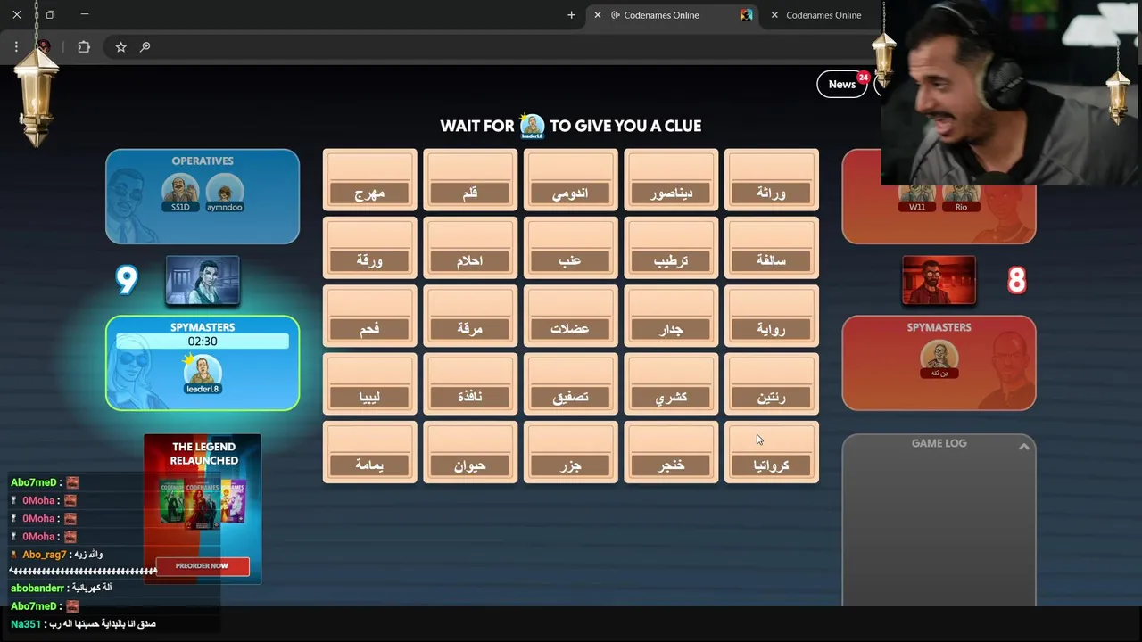
Task: Click the 02:30 spymaster timer bar
Action: tap(203, 341)
